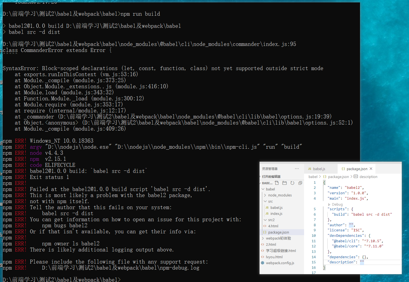Click the New Folder icon in explorer header
This screenshot has width=409, height=282.
pos(284,183)
